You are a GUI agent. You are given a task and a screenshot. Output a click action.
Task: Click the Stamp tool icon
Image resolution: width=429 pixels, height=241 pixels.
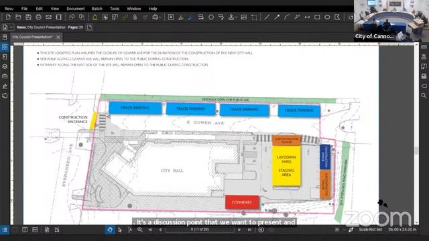tap(231, 17)
